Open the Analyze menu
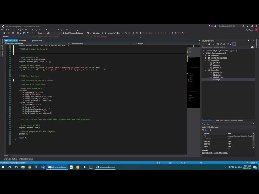 [61, 30]
